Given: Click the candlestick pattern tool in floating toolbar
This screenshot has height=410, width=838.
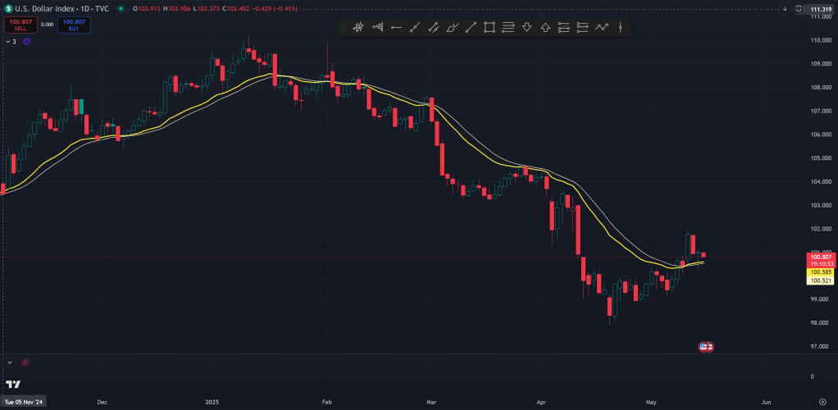Looking at the screenshot, I should [358, 27].
